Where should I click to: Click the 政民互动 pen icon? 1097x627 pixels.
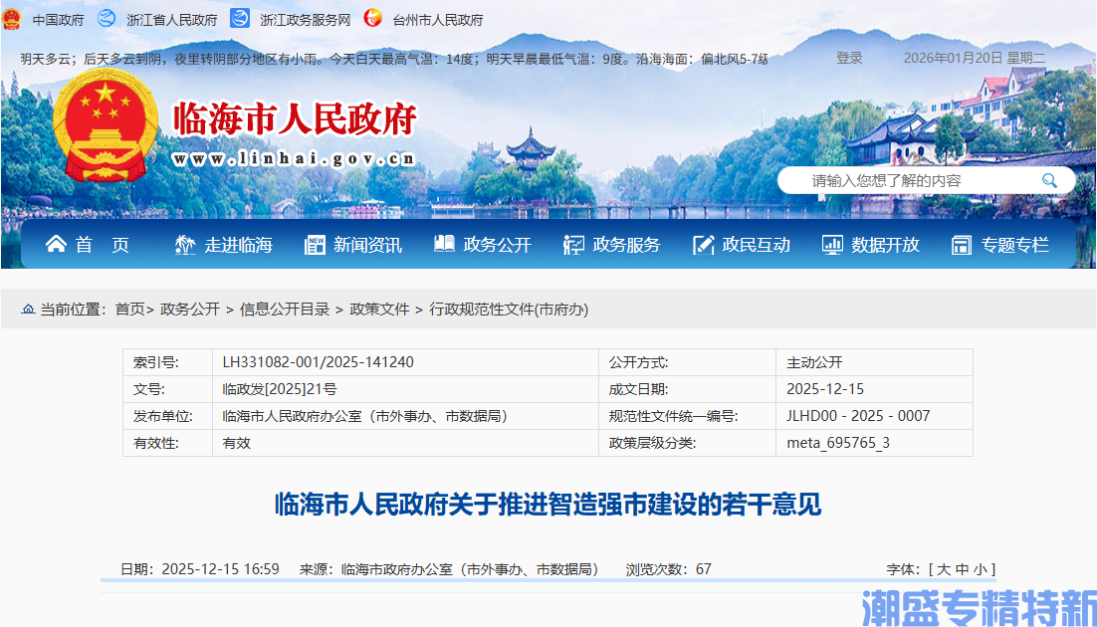click(x=702, y=244)
